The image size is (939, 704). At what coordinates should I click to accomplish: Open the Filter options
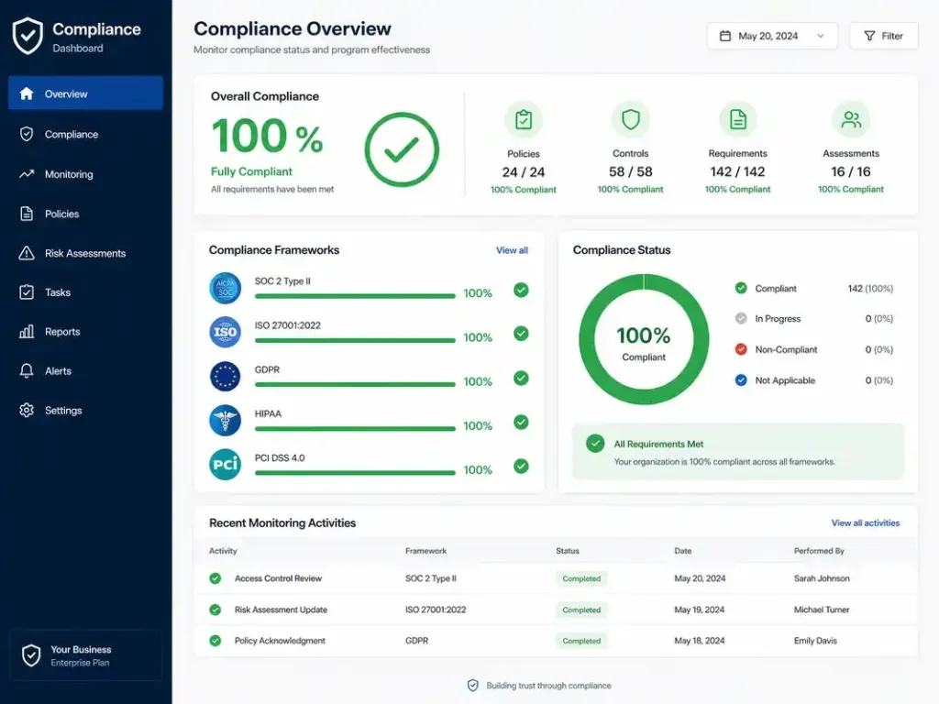[x=883, y=36]
